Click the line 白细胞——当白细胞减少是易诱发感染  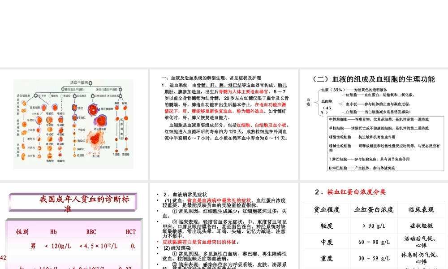(378, 112)
